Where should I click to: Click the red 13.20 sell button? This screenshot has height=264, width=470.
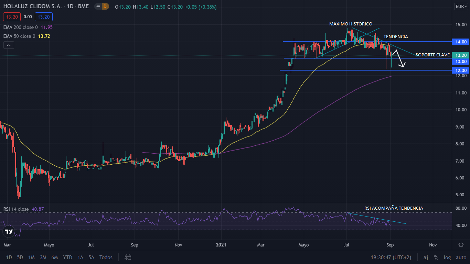click(12, 17)
